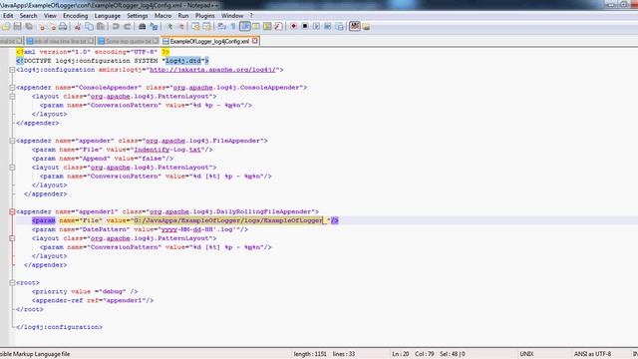Click the last icon after ABC spell check
Image resolution: width=638 pixels, height=359 pixels.
click(366, 27)
